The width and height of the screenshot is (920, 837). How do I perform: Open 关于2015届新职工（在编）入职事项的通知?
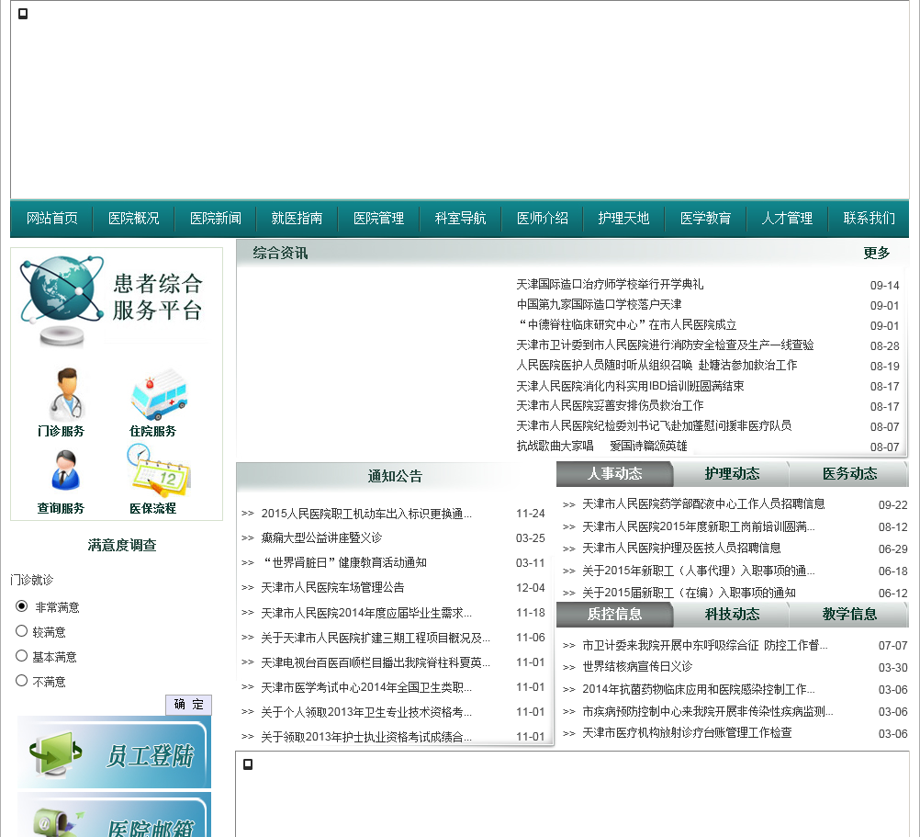[689, 593]
